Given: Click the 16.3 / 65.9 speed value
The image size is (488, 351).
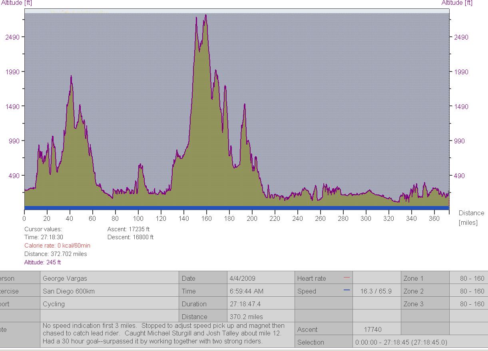Looking at the screenshot, I should coord(376,291).
